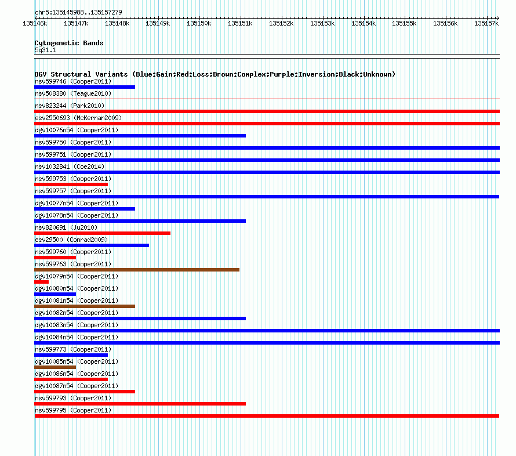Open the nsv599763 (Cooper2011) label
The height and width of the screenshot is (456, 516).
point(73,264)
